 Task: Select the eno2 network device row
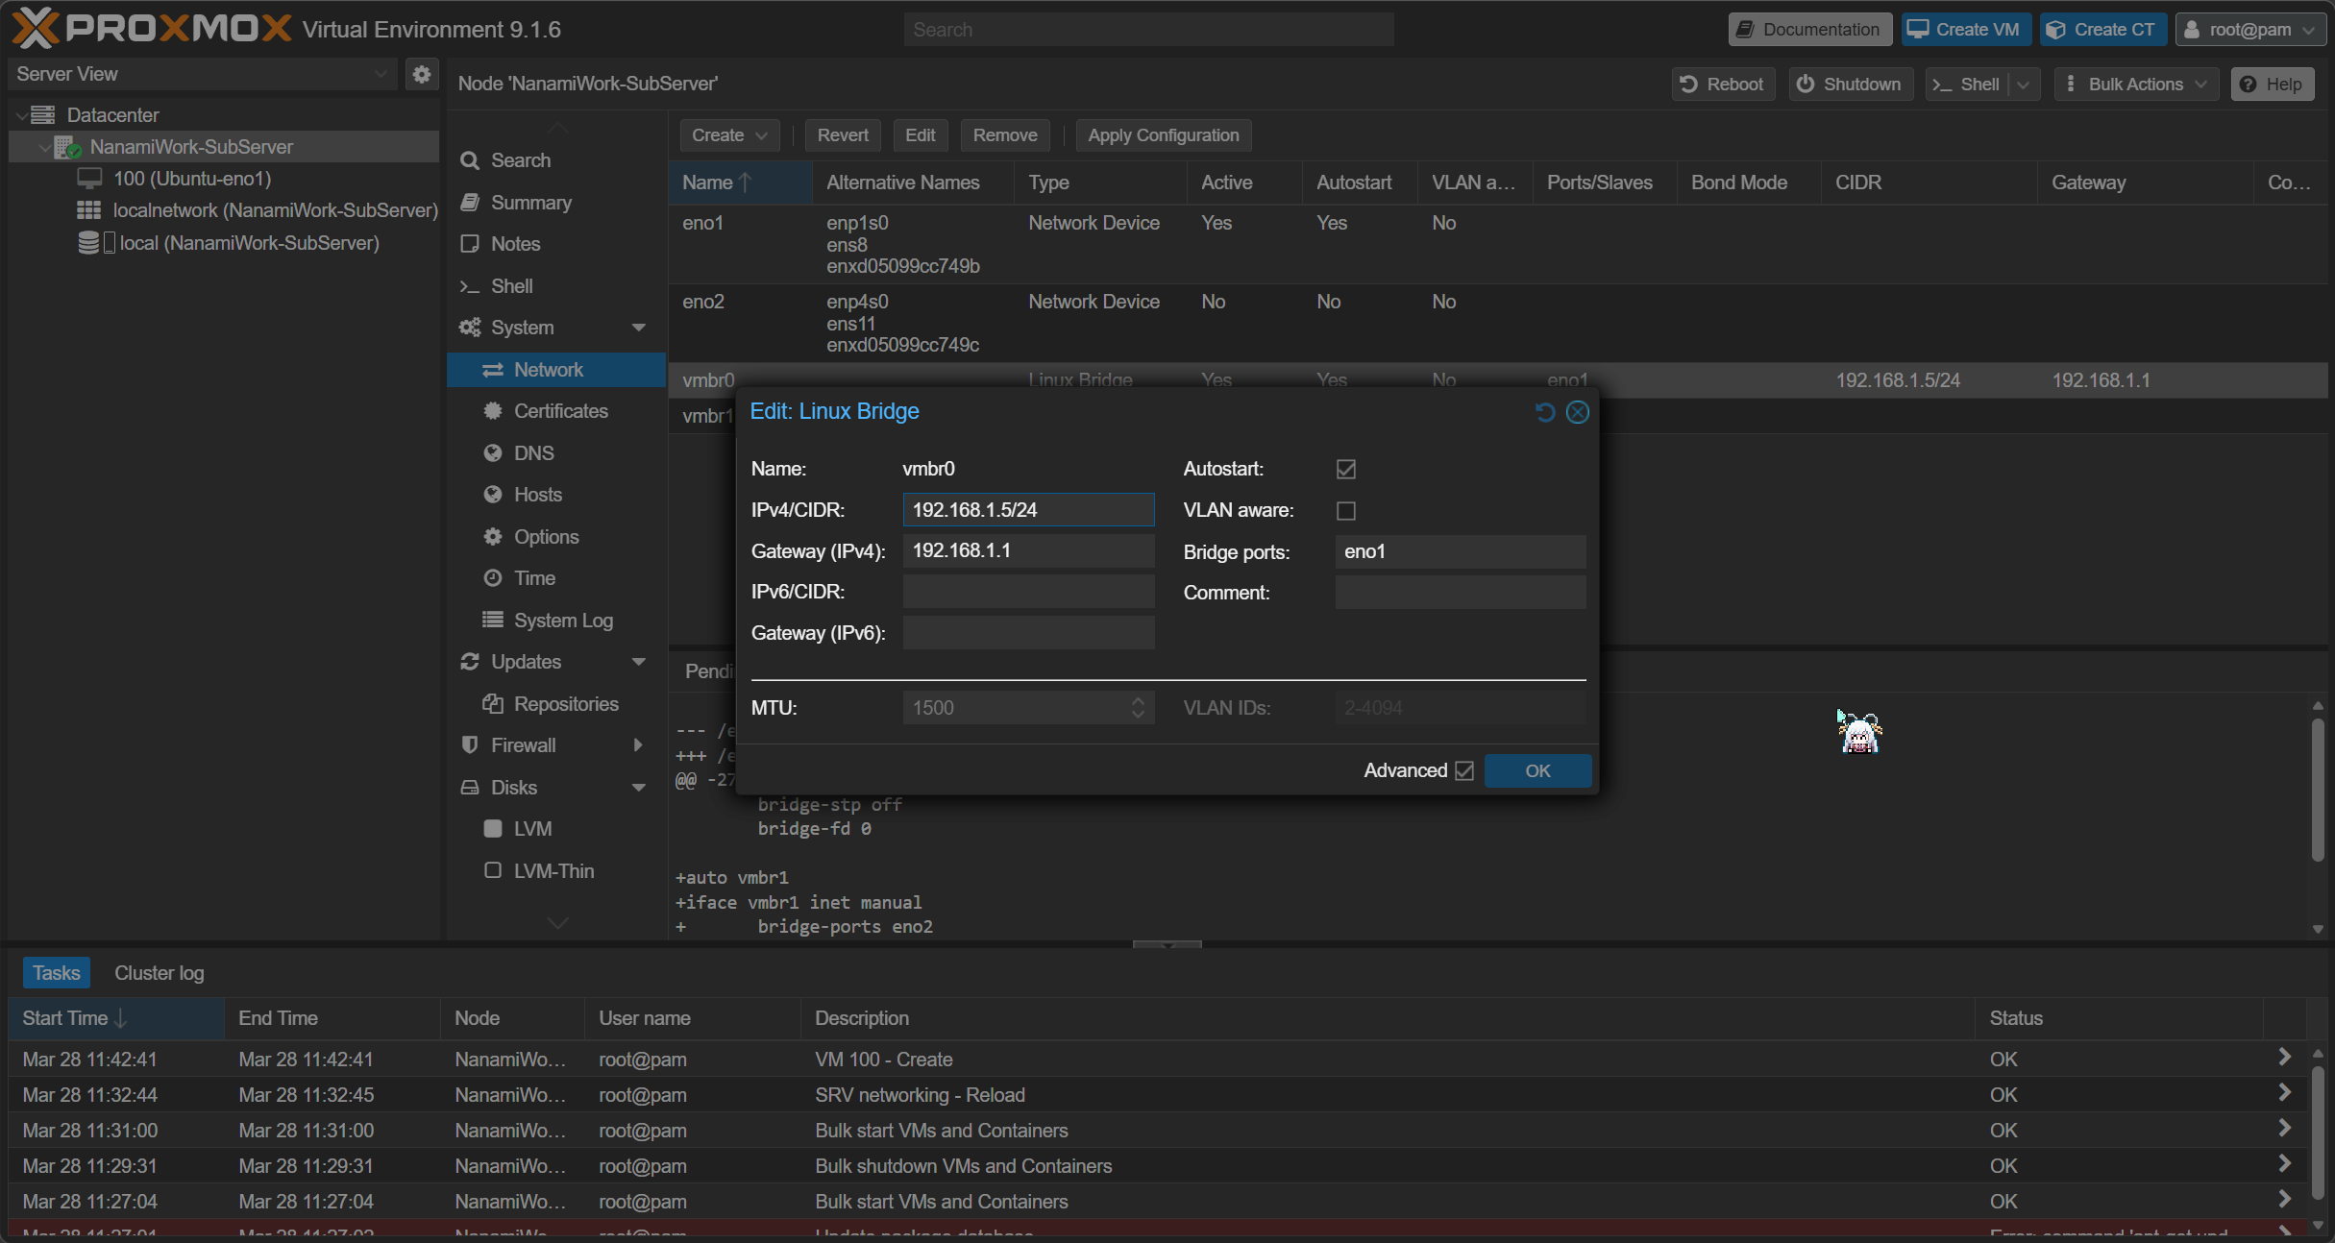click(1497, 323)
